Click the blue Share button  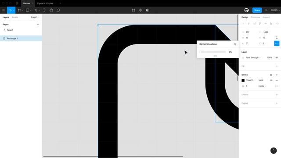[x=257, y=10]
